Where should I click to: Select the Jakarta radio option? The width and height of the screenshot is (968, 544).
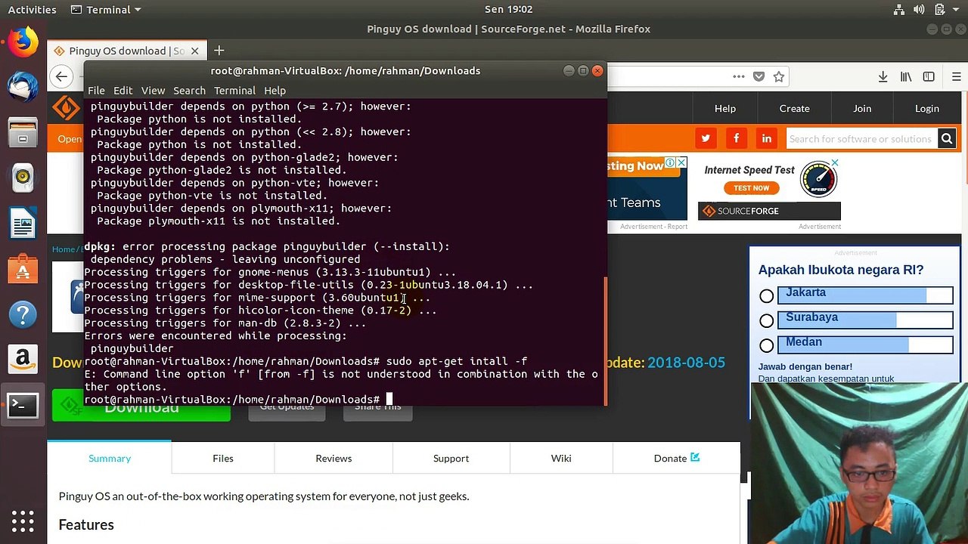point(767,296)
